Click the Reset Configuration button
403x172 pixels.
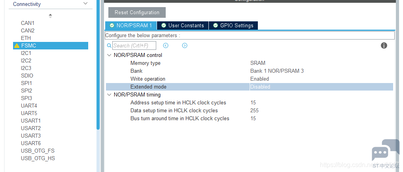pyautogui.click(x=137, y=12)
